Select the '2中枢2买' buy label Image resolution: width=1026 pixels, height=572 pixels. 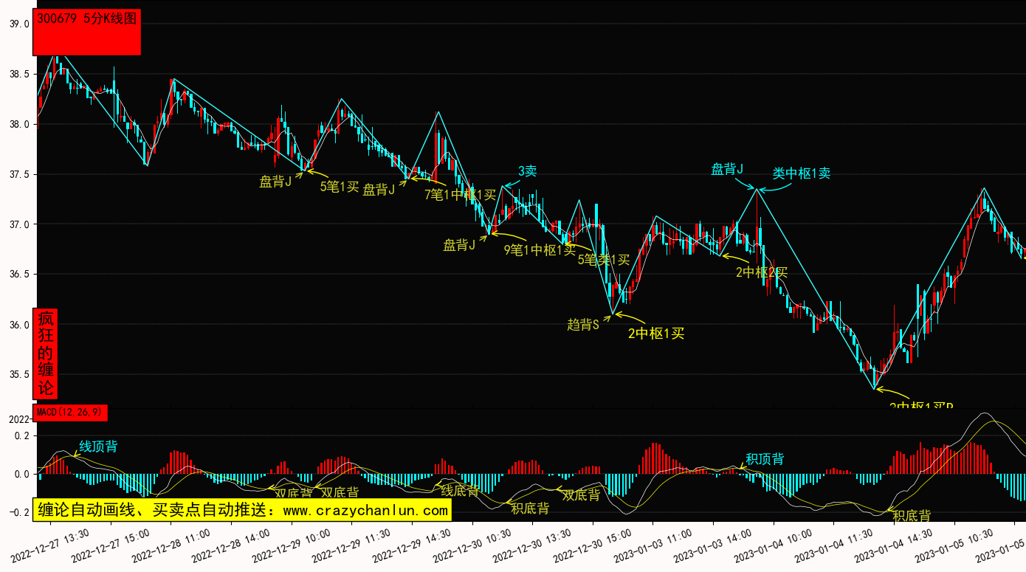click(762, 272)
